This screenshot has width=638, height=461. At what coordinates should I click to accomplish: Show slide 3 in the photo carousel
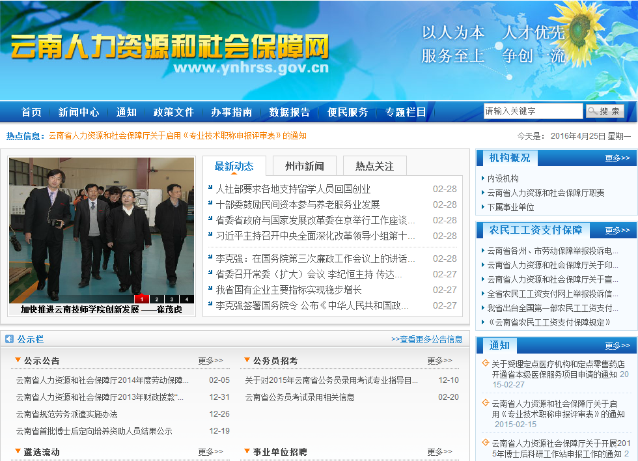pyautogui.click(x=172, y=299)
